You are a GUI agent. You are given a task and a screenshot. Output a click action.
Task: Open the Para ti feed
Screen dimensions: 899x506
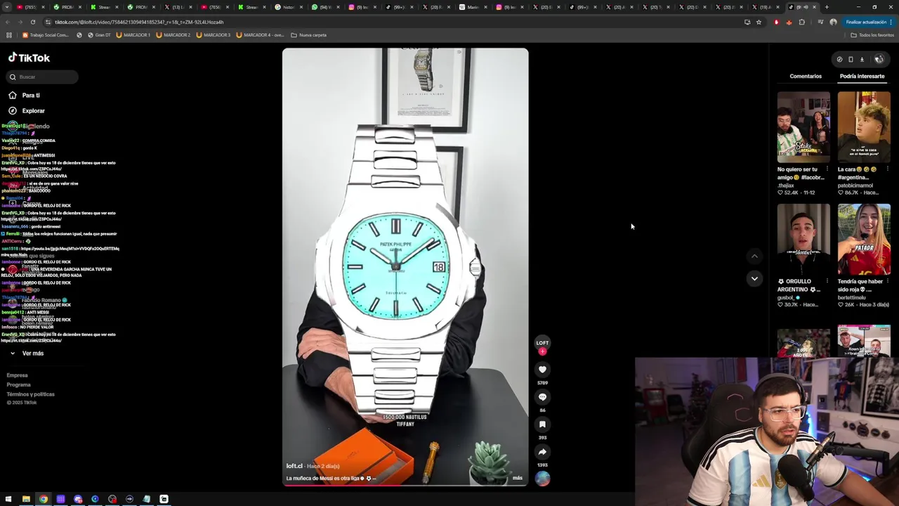31,95
